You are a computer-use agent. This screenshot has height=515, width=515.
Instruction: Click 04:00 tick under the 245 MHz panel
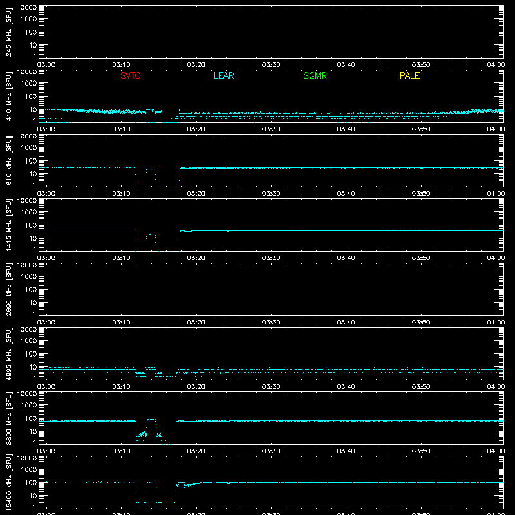point(496,65)
